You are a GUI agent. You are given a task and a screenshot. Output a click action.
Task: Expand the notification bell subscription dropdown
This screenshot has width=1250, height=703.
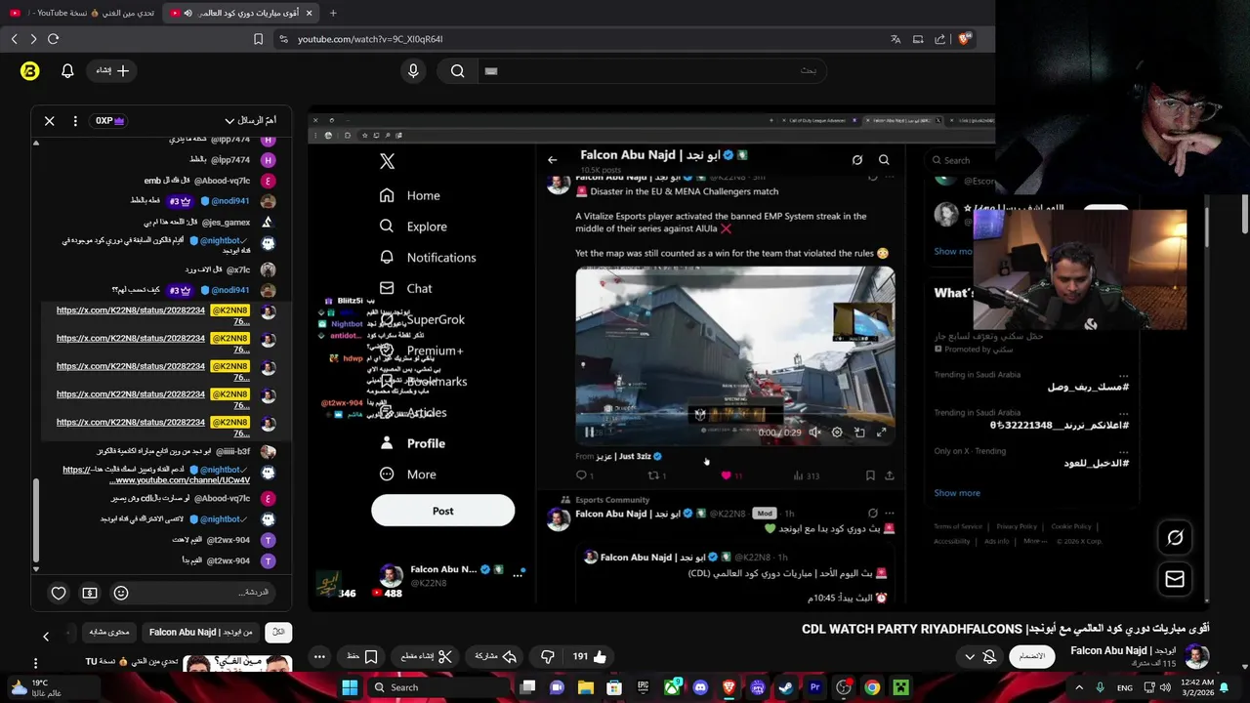tap(979, 657)
